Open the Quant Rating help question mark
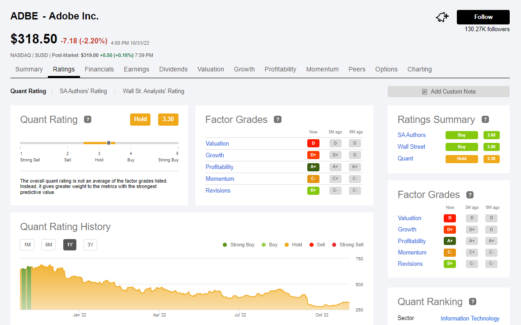 (88, 119)
